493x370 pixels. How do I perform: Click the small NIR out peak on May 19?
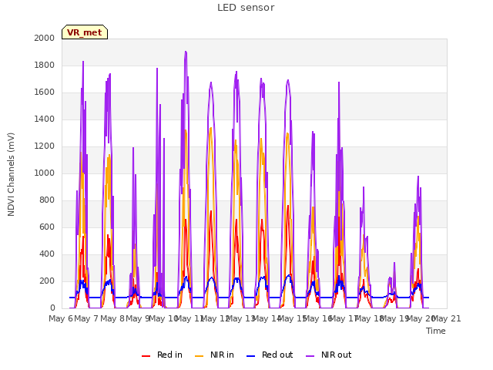394,263
